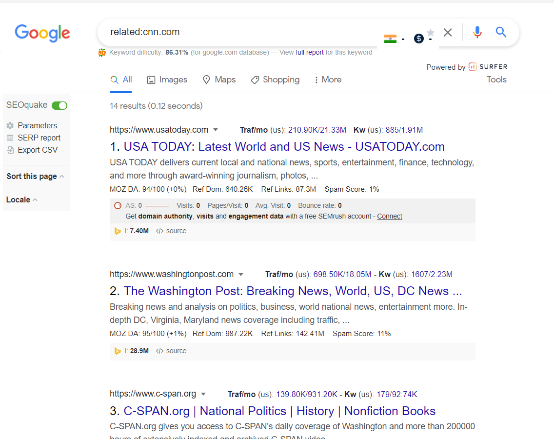This screenshot has width=554, height=439.
Task: Click the Keyword difficulty 86.31% value
Action: point(177,52)
